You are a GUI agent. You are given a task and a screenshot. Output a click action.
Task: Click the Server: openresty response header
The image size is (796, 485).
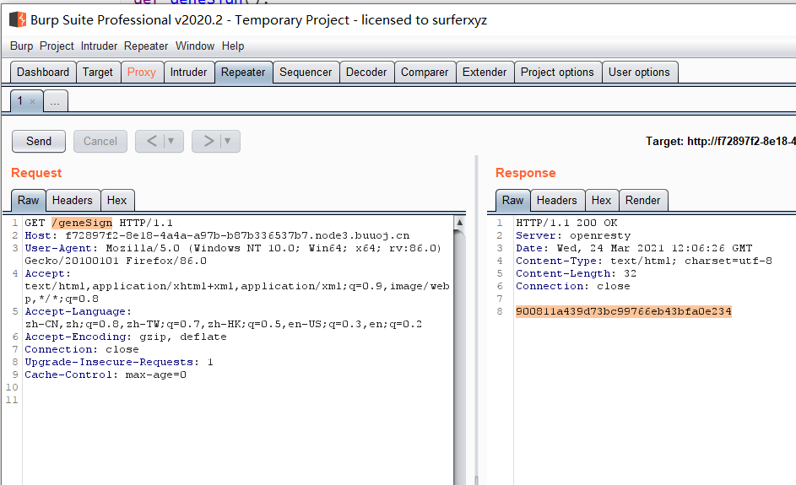point(573,235)
